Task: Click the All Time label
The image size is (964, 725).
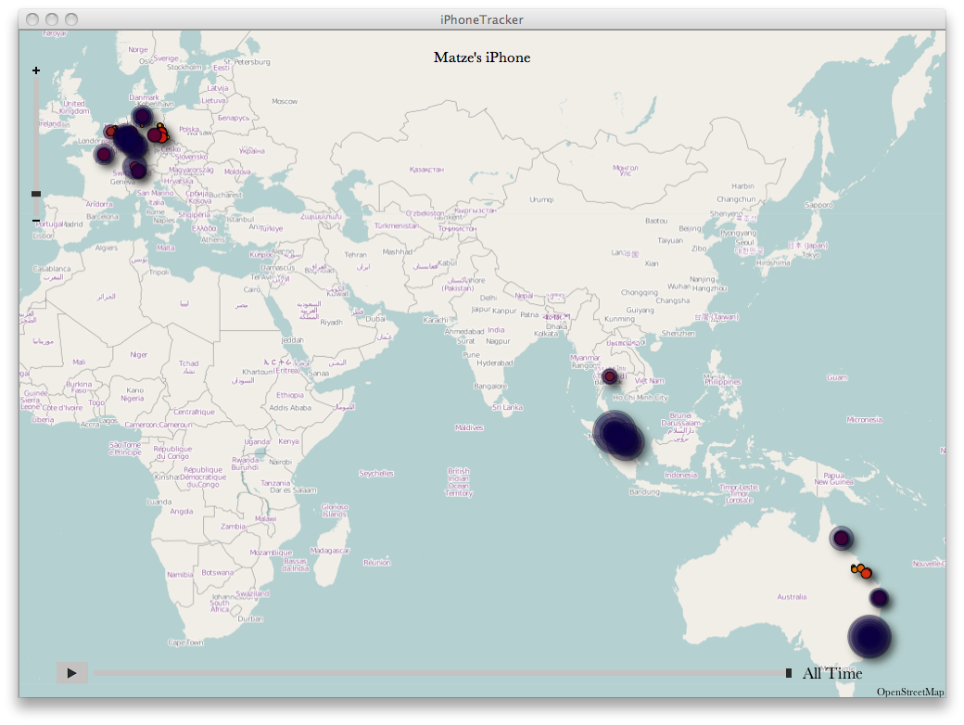Action: [832, 673]
